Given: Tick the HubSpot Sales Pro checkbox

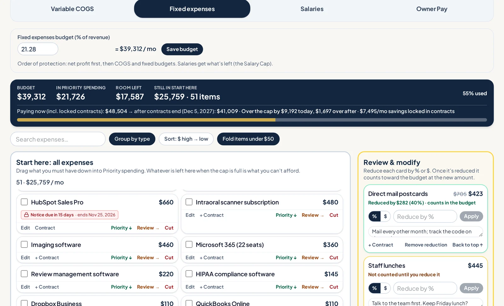Looking at the screenshot, I should tap(24, 202).
